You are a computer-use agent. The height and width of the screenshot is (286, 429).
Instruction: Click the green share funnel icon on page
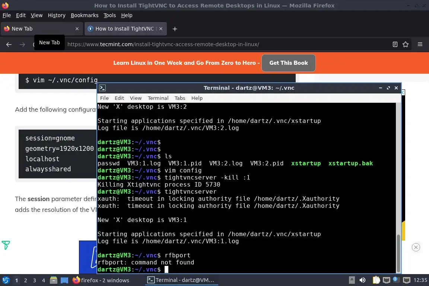point(6,245)
